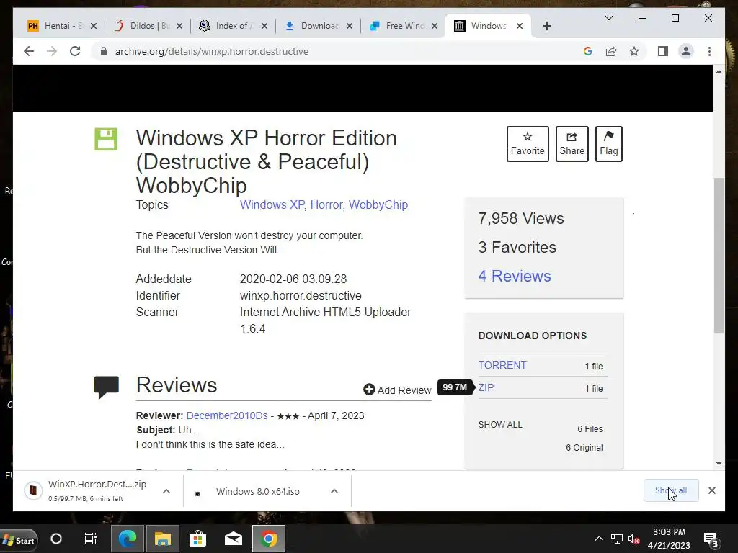Click Show all downloads
The image size is (738, 553).
(x=671, y=490)
